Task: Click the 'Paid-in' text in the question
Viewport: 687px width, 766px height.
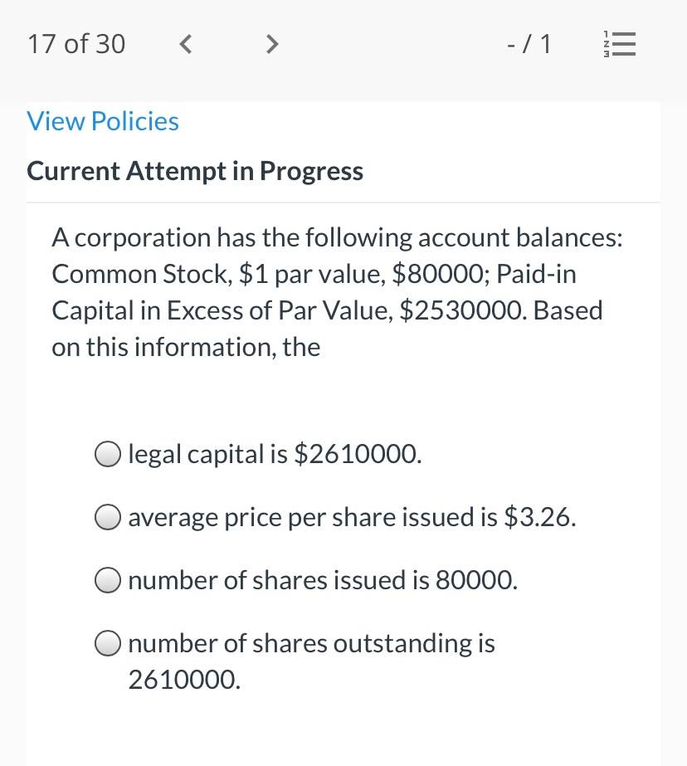Action: 536,274
